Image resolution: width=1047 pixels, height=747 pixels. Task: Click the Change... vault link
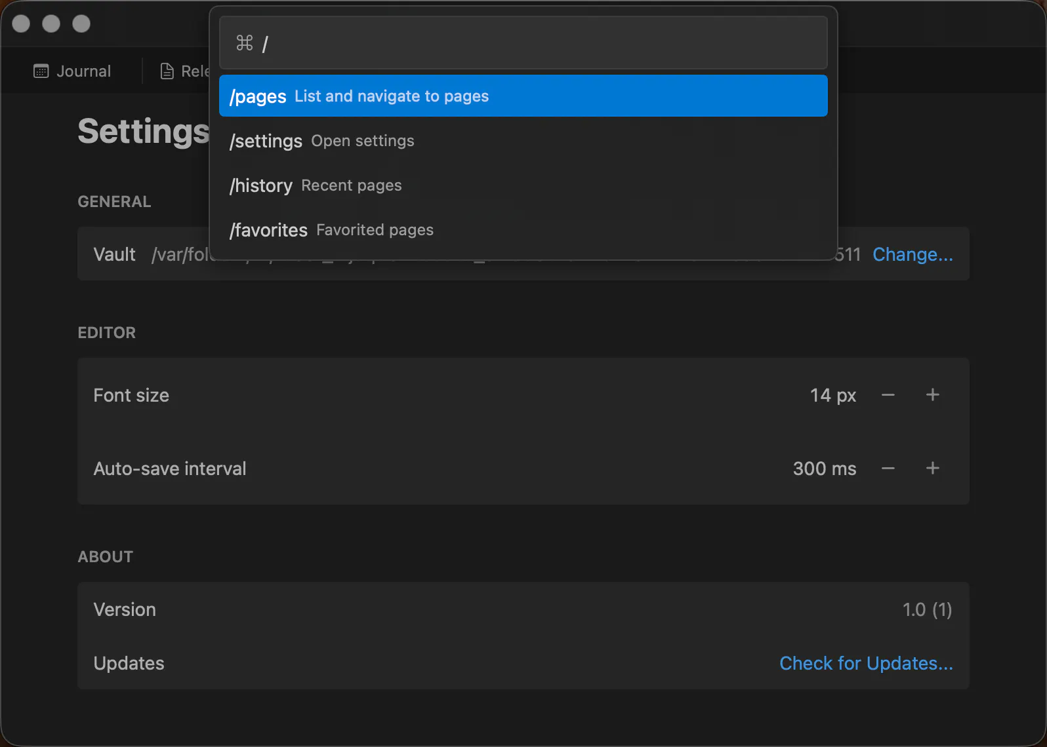[x=913, y=254]
